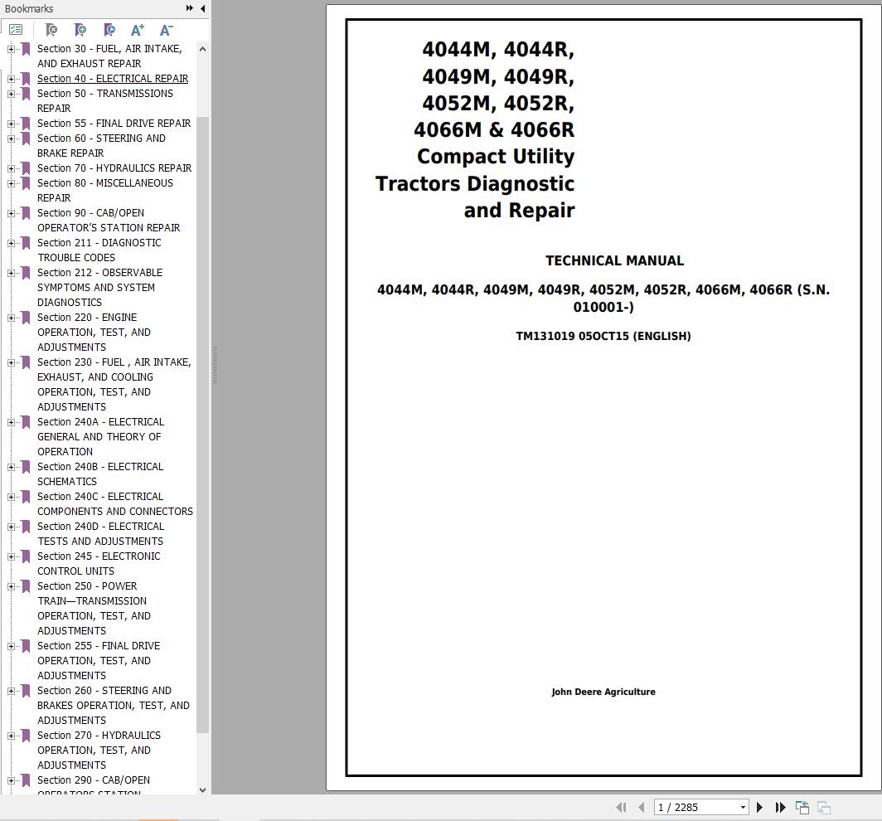Expand Section 40 Electrical Repair node
Viewport: 882px width, 821px height.
click(x=11, y=79)
